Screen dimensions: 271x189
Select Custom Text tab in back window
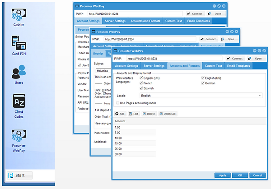(174, 21)
